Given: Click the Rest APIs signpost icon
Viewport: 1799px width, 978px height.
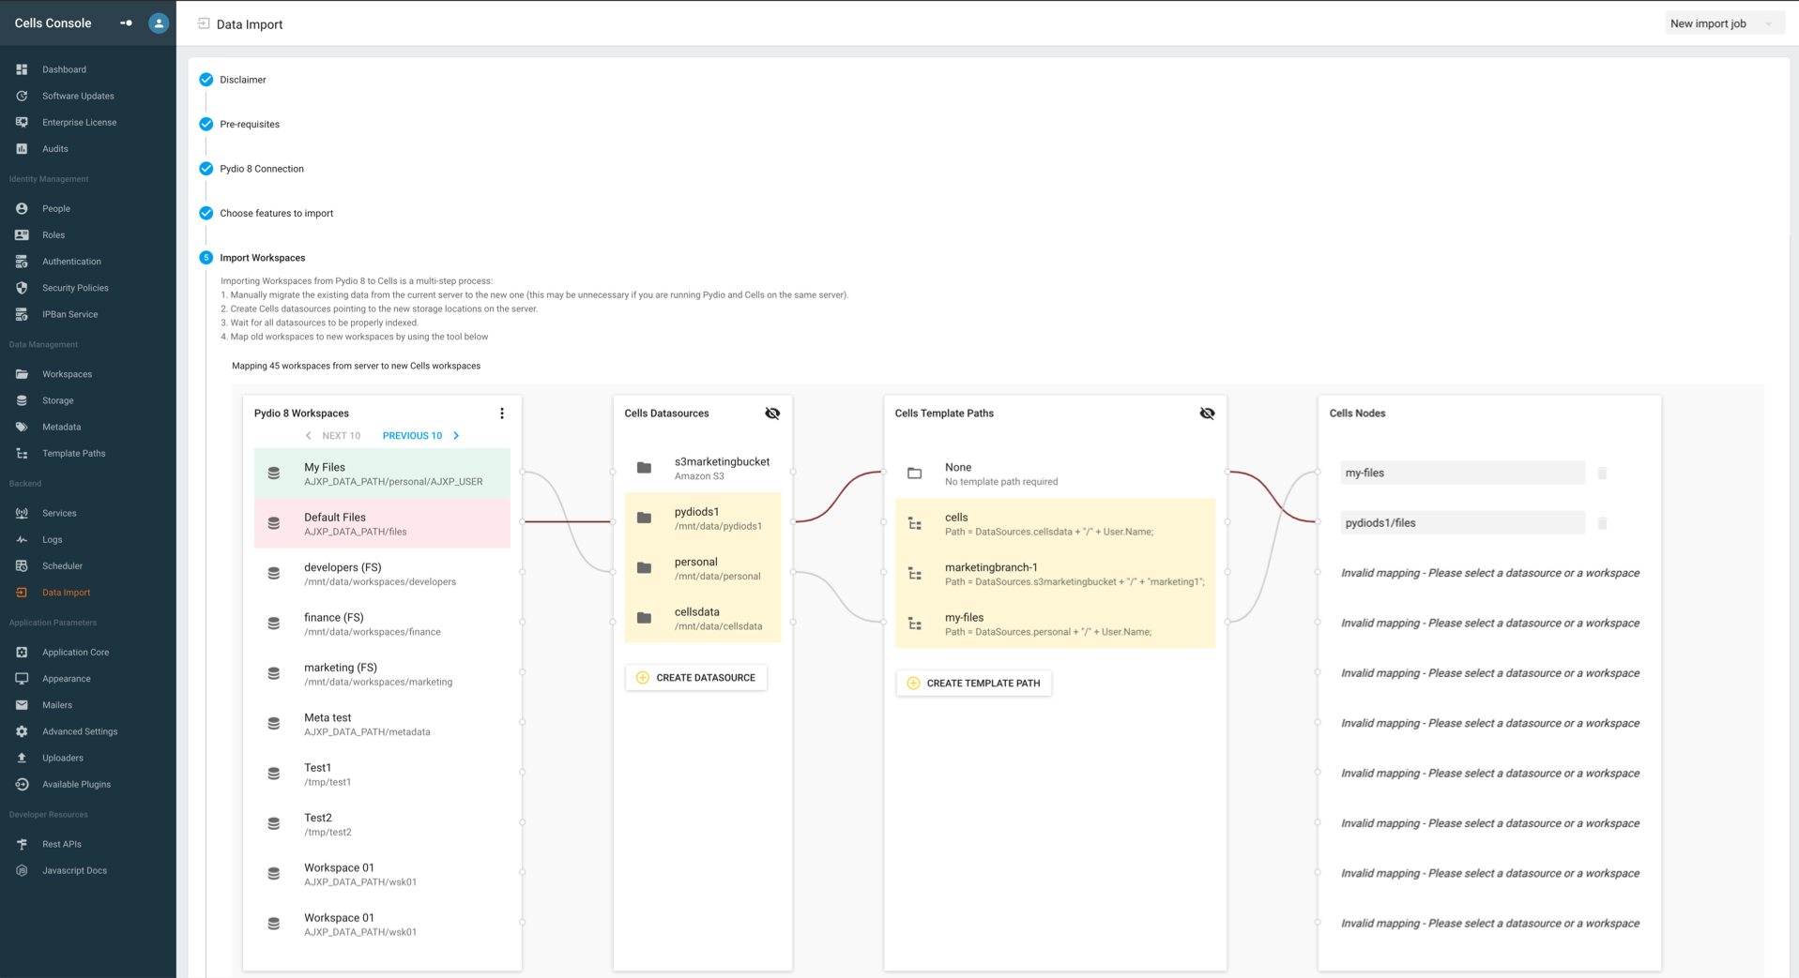Looking at the screenshot, I should click(x=22, y=844).
